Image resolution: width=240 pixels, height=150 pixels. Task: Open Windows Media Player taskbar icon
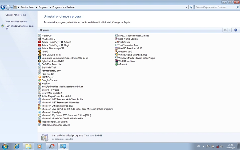click(40, 146)
